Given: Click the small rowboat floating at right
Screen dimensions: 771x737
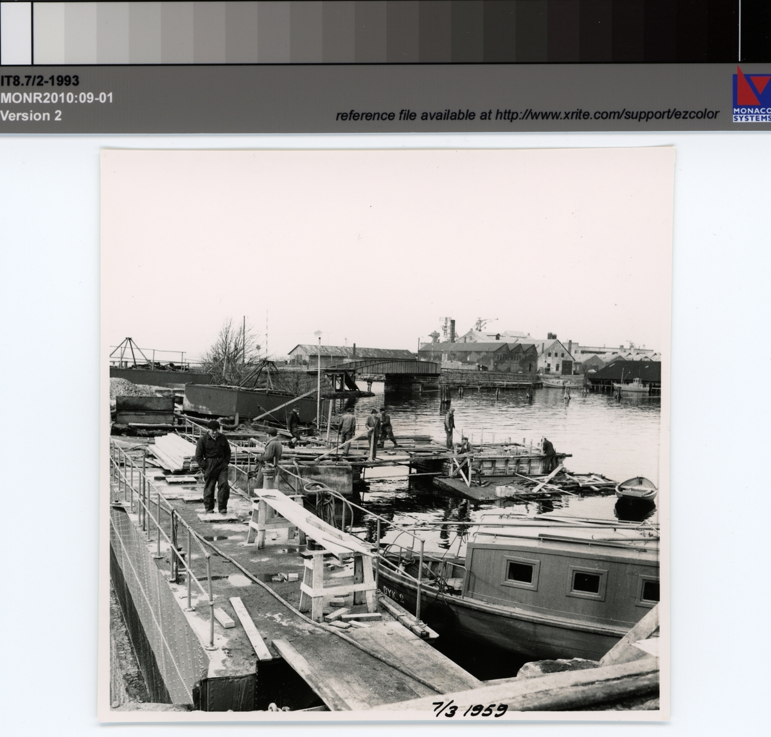Looking at the screenshot, I should [x=636, y=489].
